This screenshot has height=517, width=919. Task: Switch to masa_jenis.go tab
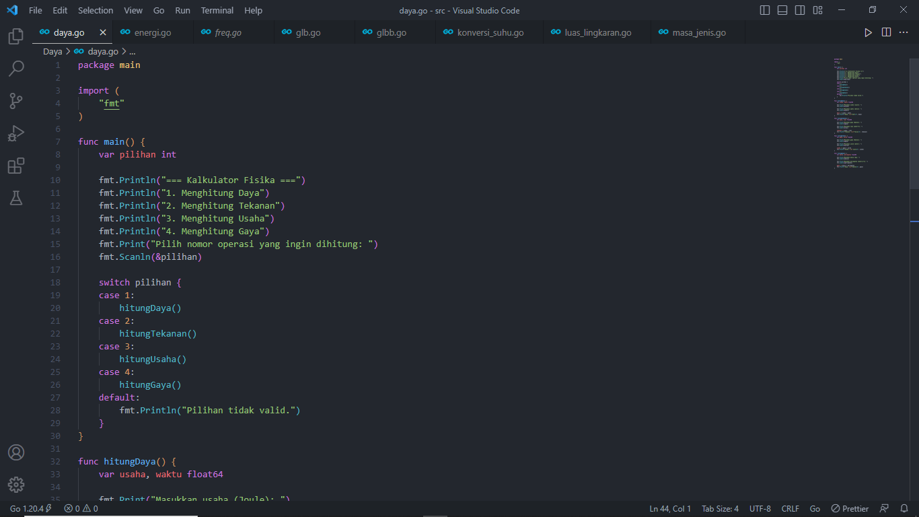[x=699, y=32]
